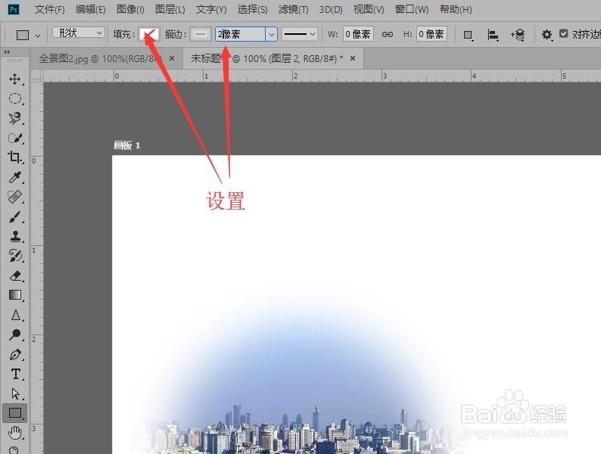Click the ruler origin corner box
601x454 pixels.
[37, 76]
